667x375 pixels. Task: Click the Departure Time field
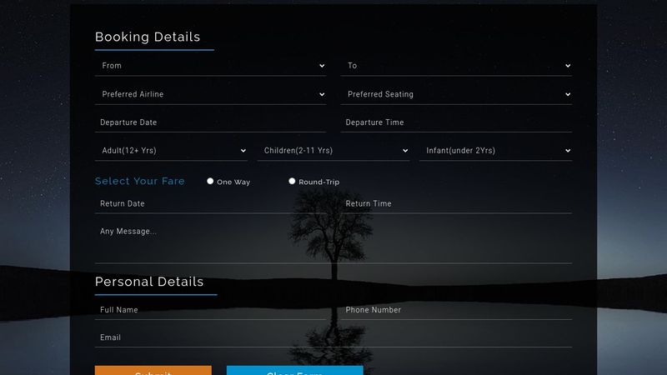coord(456,122)
